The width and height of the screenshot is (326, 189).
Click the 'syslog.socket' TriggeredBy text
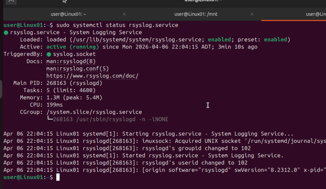pos(74,54)
